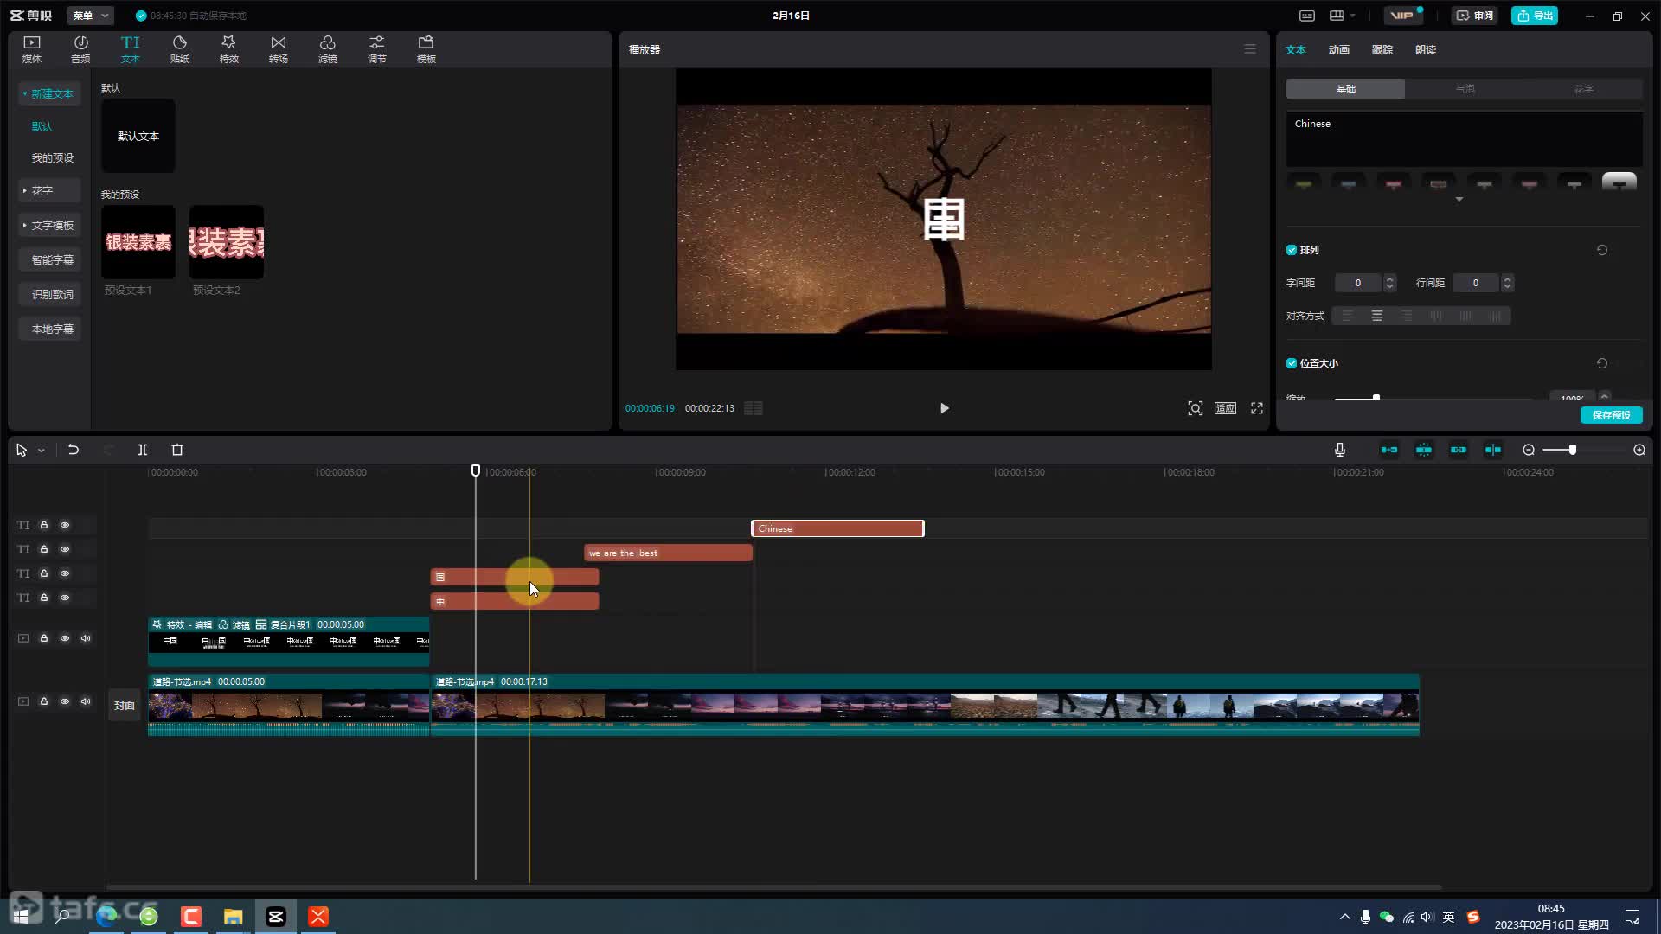The width and height of the screenshot is (1661, 934).
Task: Click the player fullscreen icon
Action: [x=1257, y=408]
